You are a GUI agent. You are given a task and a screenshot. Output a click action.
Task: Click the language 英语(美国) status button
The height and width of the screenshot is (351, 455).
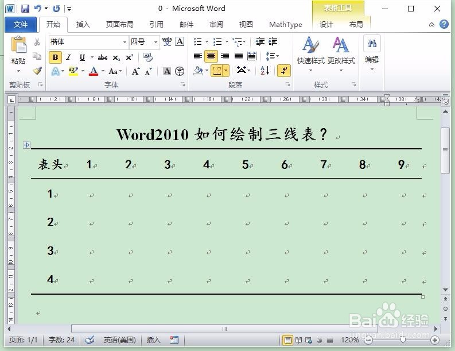[119, 340]
